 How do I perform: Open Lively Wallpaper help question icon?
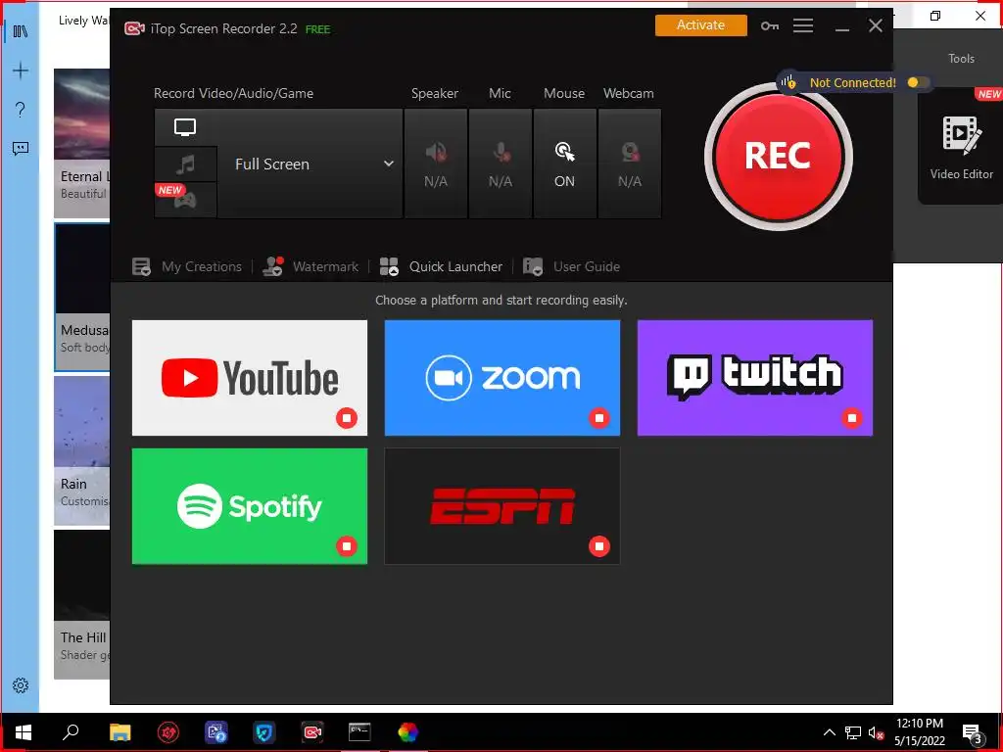pos(21,110)
